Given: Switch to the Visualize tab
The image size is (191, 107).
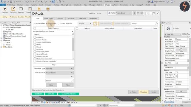Looking at the screenshot, I should [71, 18].
